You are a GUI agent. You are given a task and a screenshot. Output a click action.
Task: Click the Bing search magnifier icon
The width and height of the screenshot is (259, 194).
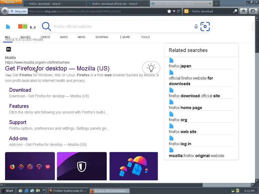click(47, 27)
